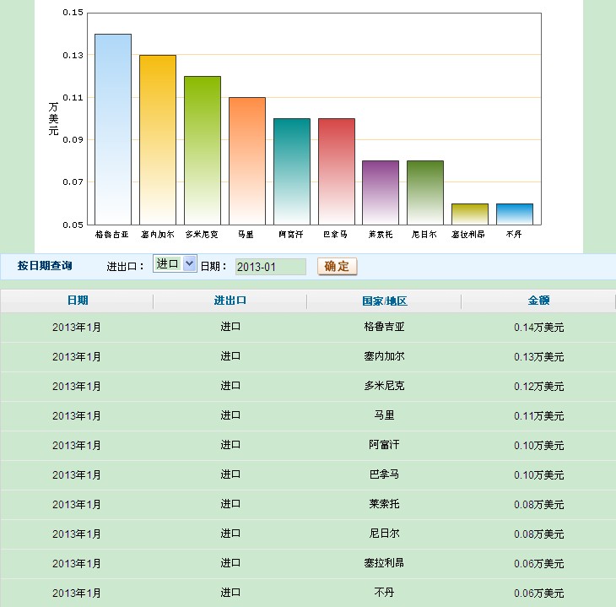Click the 0.13万美元 amount cell
Image resolution: width=616 pixels, height=607 pixels.
tap(538, 356)
